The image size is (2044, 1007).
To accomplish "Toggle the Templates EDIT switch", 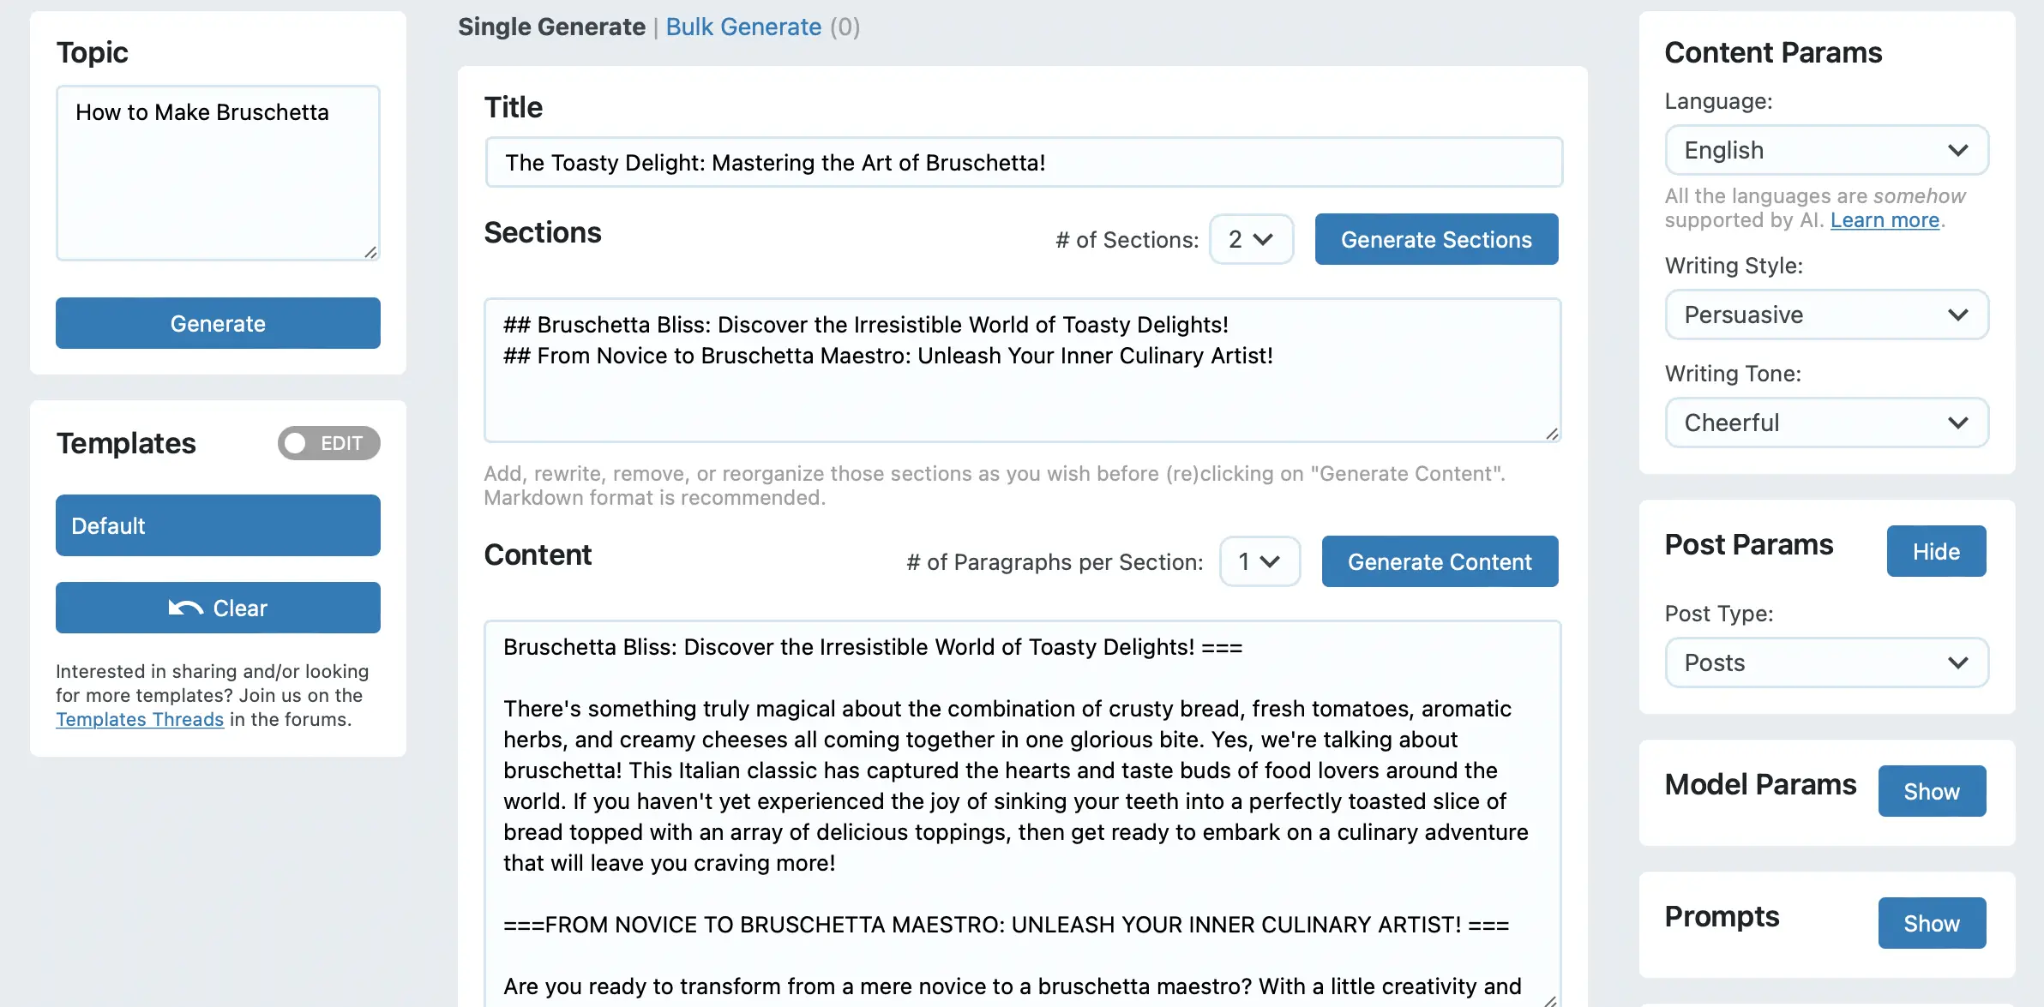I will 328,443.
